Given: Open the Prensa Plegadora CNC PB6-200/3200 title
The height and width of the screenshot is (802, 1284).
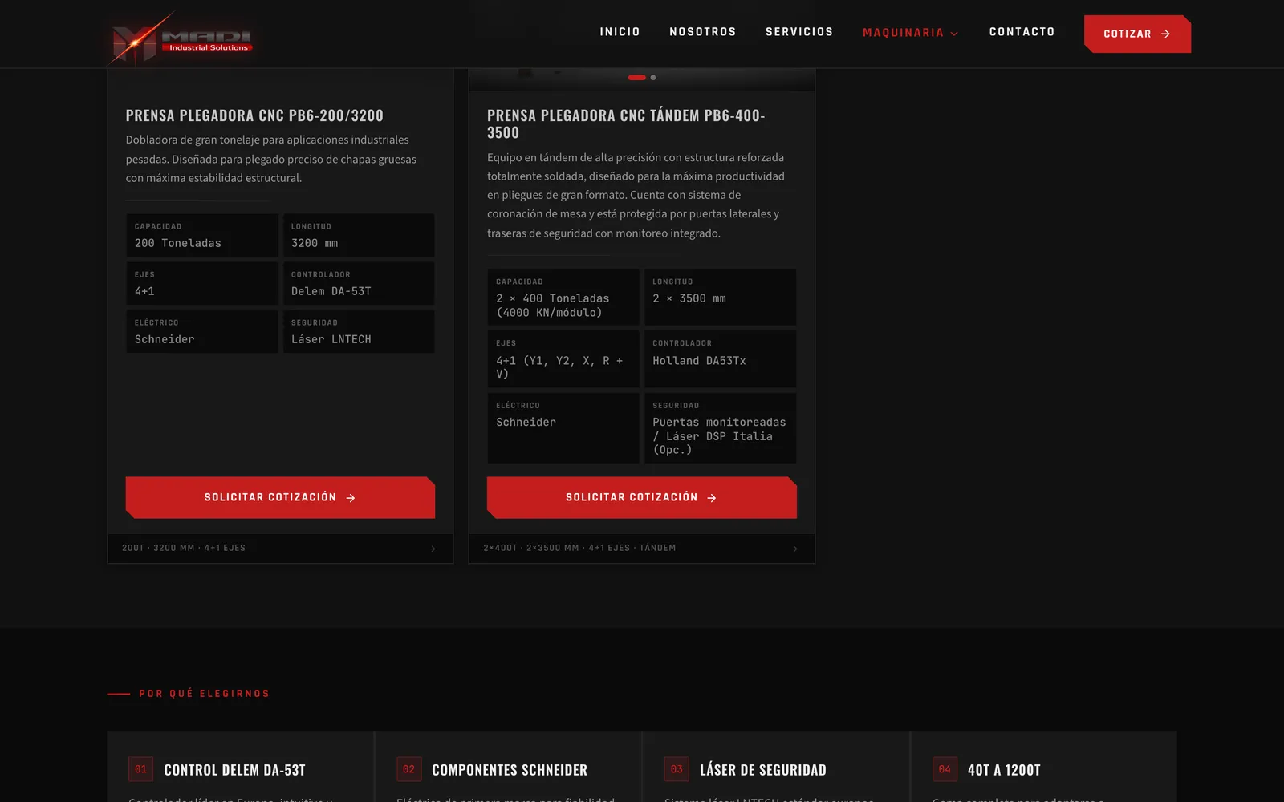Looking at the screenshot, I should click(x=254, y=115).
